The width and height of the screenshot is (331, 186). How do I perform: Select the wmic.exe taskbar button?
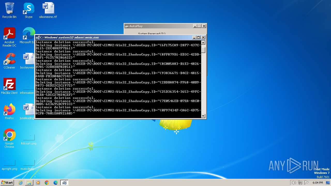coord(64,183)
